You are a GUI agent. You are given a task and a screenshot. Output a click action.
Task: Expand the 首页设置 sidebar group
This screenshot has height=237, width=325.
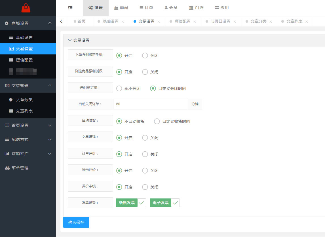click(50, 125)
